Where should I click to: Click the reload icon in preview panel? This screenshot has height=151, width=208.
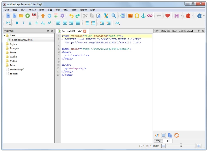pyautogui.click(x=177, y=135)
